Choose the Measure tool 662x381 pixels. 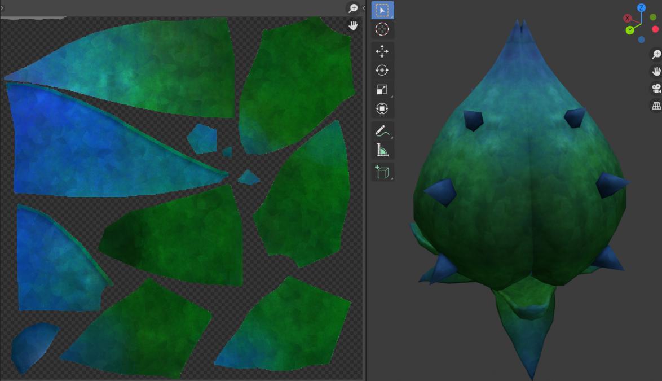pyautogui.click(x=382, y=150)
